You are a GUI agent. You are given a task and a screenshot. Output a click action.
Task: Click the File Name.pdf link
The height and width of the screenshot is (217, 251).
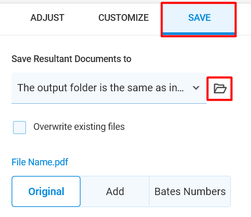coord(40,162)
